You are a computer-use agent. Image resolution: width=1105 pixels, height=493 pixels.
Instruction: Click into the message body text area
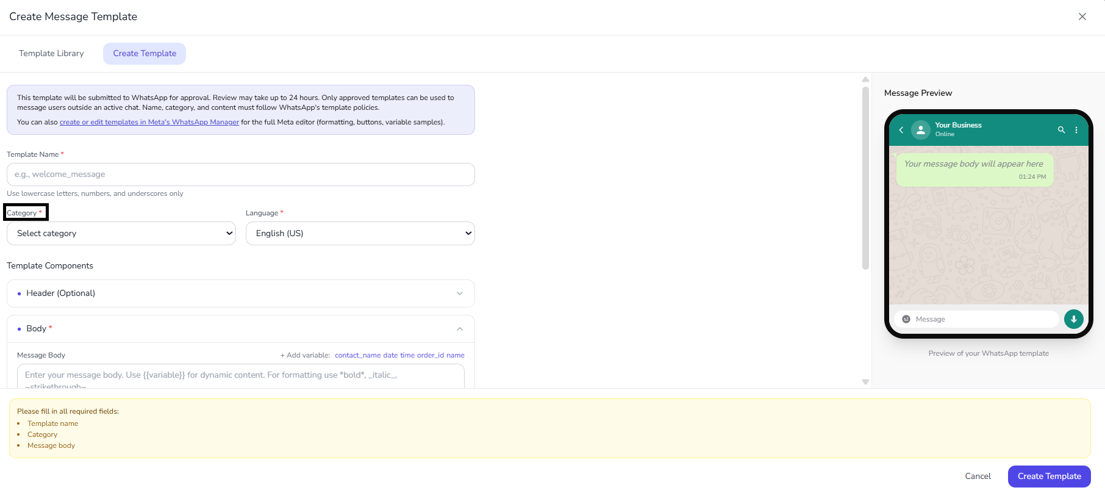coord(241,376)
